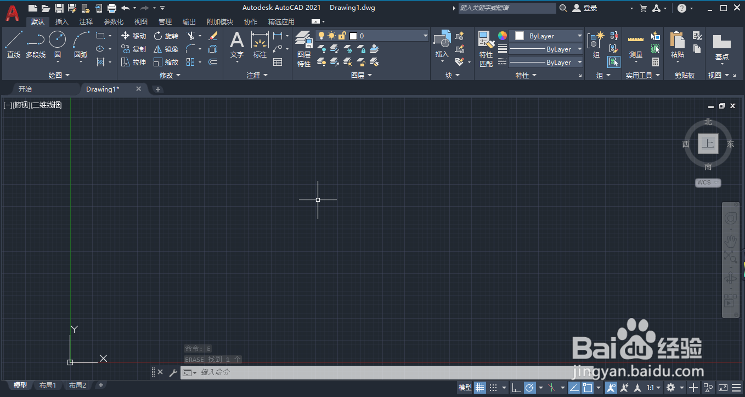Open the annotation scale 1:1 dropdown
Image resolution: width=745 pixels, height=397 pixels.
click(653, 388)
